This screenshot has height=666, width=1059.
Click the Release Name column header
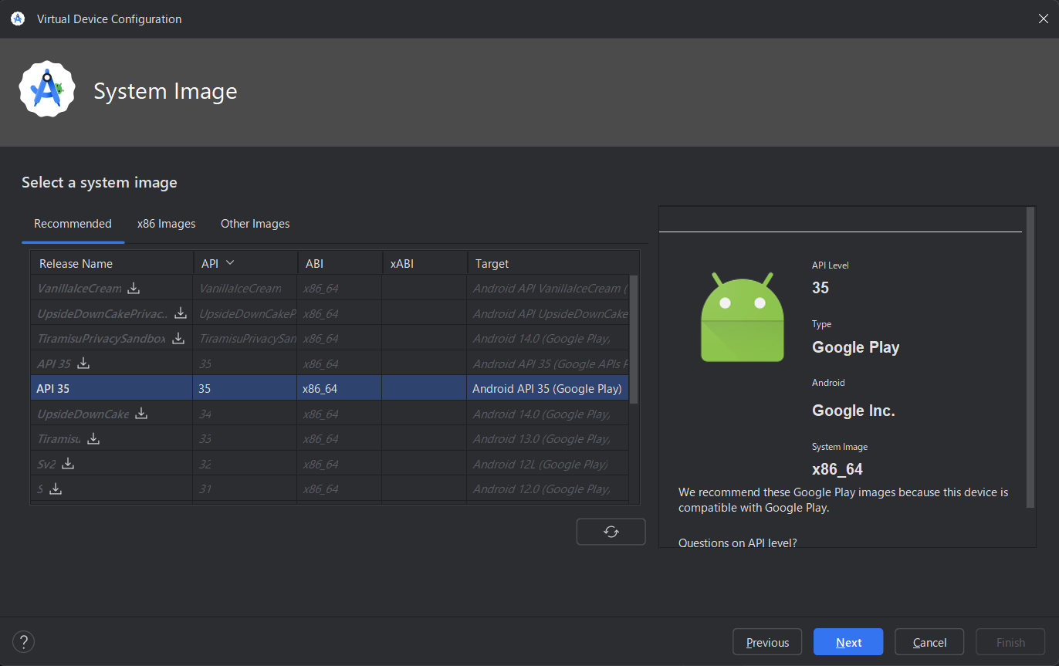click(x=76, y=264)
